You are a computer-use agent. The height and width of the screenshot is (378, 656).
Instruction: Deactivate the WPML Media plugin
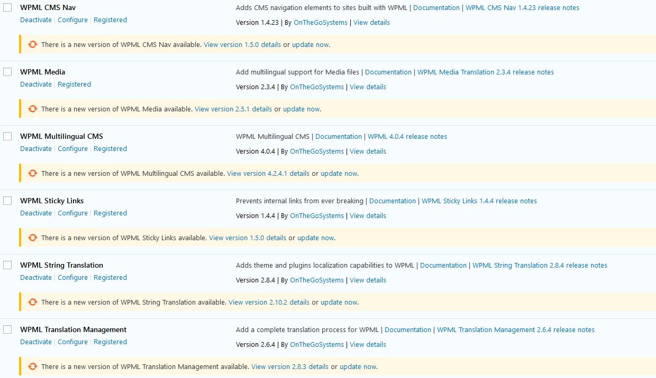36,84
